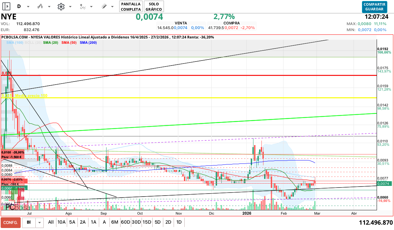Select the A time range

coord(104,222)
